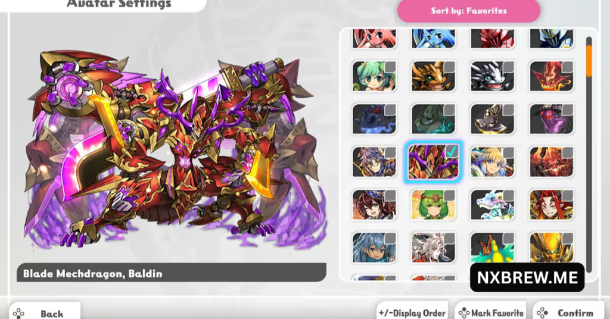Select the red flame-hat creature avatar
610x319 pixels.
point(552,76)
